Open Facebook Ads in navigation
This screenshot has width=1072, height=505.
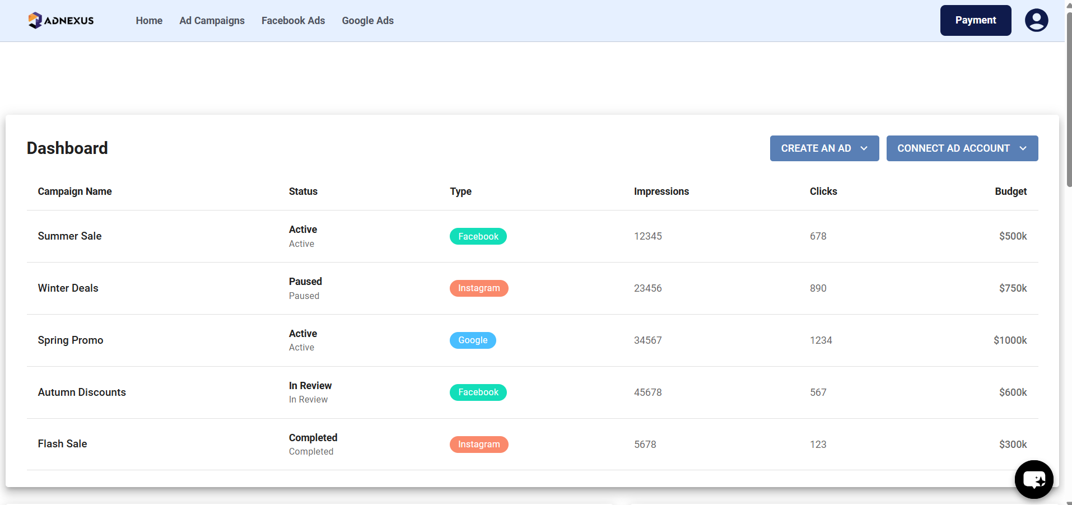[293, 20]
